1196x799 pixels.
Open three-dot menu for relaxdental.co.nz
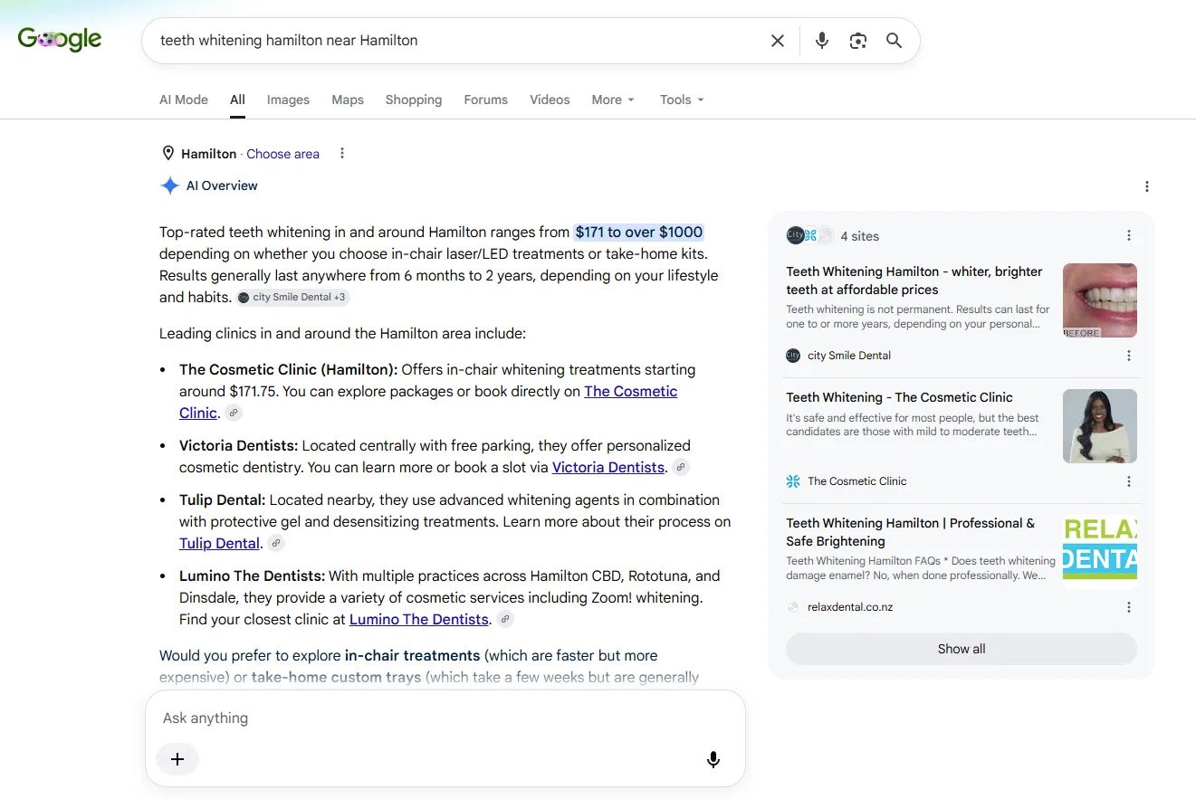coord(1128,607)
